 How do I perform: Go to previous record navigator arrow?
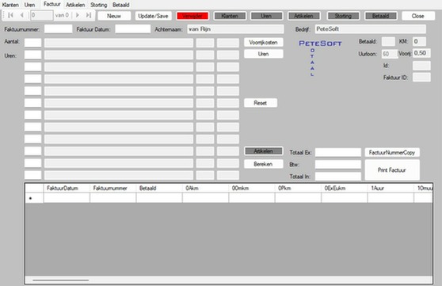coord(22,15)
